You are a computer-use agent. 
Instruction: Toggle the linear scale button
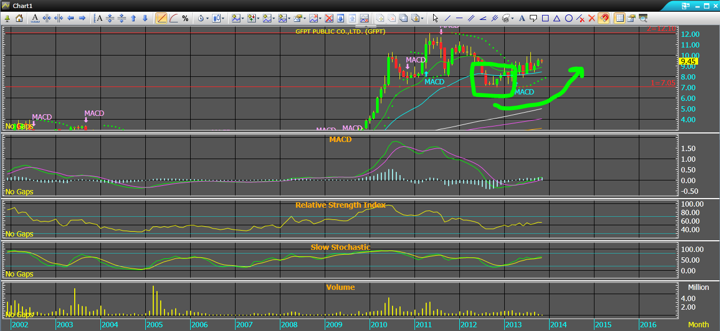click(x=162, y=18)
